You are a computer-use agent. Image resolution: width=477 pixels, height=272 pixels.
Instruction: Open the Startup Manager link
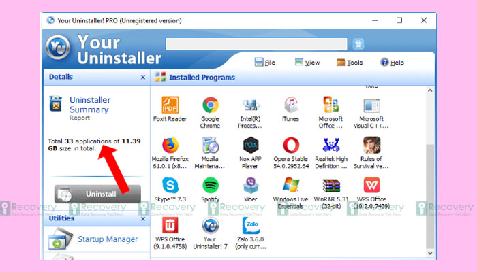[x=108, y=239]
